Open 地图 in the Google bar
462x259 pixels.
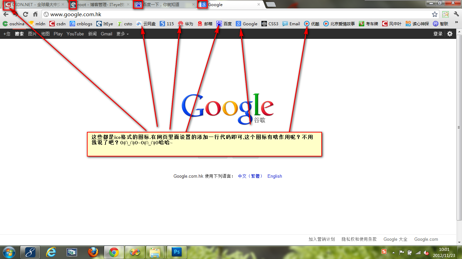45,34
